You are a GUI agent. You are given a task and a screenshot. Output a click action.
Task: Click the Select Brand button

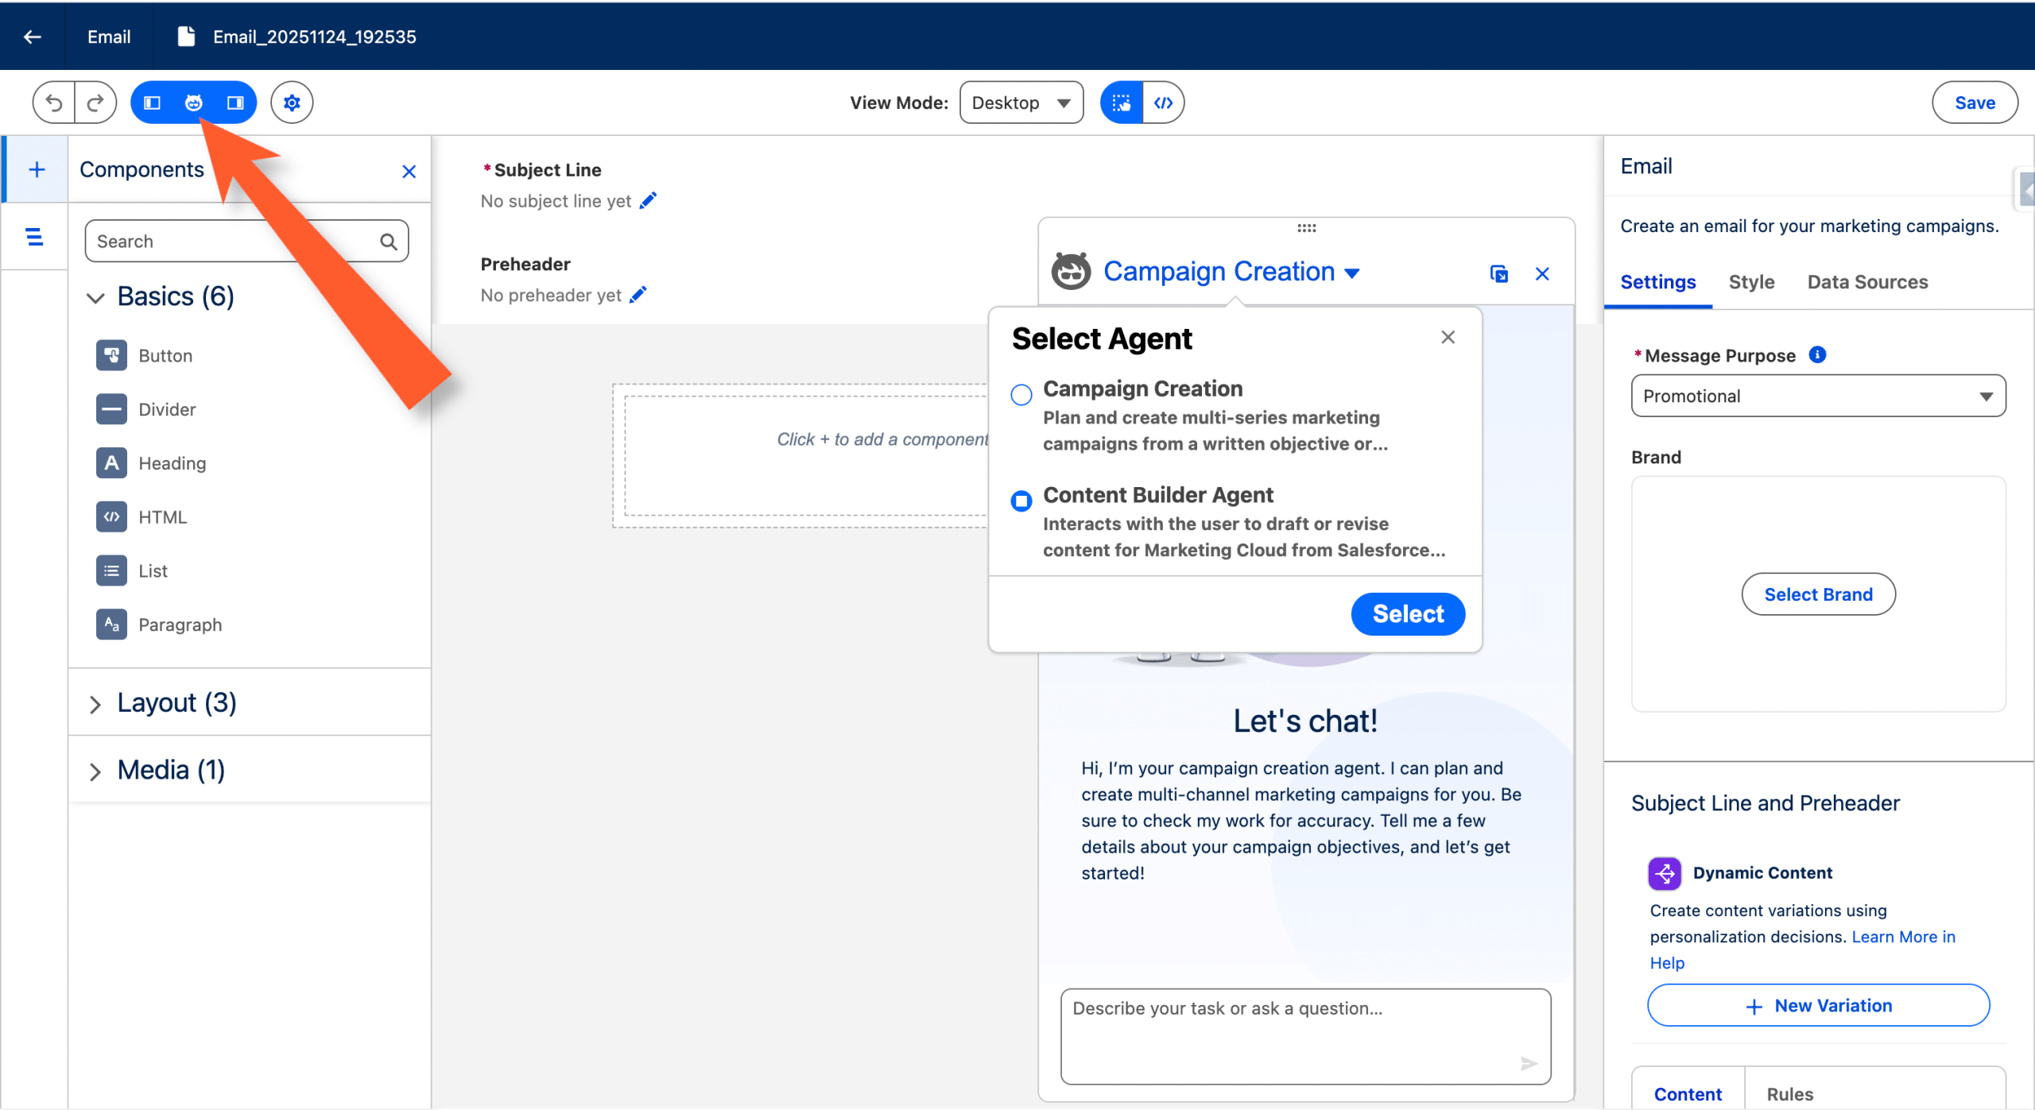(1818, 594)
